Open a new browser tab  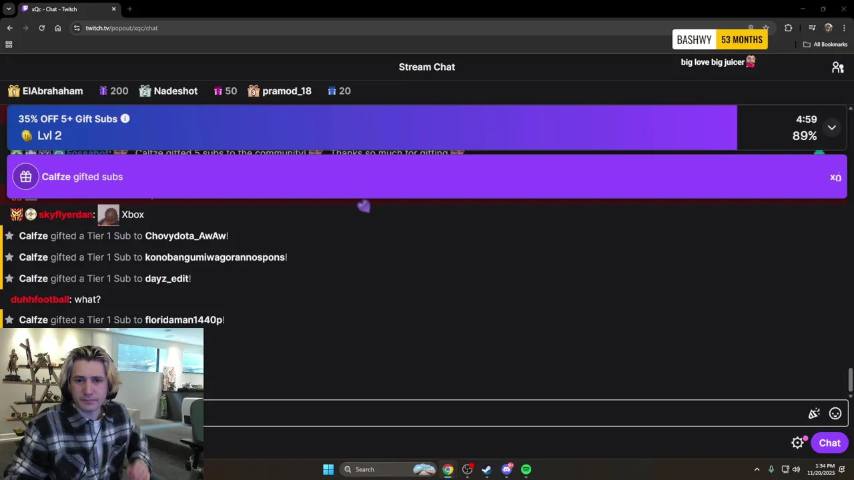tap(129, 9)
